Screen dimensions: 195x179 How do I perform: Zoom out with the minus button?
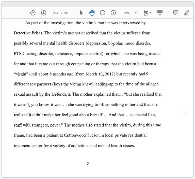pos(103,13)
